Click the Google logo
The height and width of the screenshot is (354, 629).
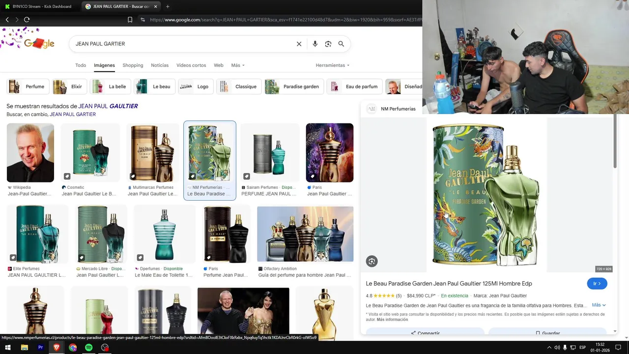pyautogui.click(x=39, y=43)
